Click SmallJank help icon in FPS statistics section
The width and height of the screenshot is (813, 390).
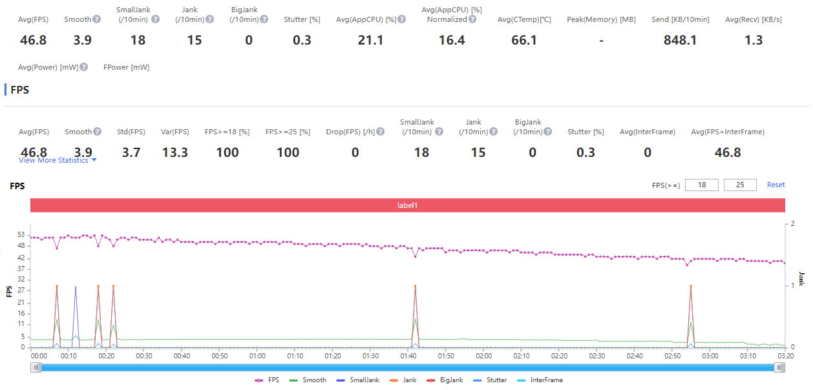tap(439, 132)
